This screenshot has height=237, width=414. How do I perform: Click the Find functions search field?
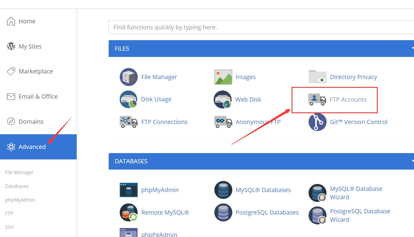point(260,27)
